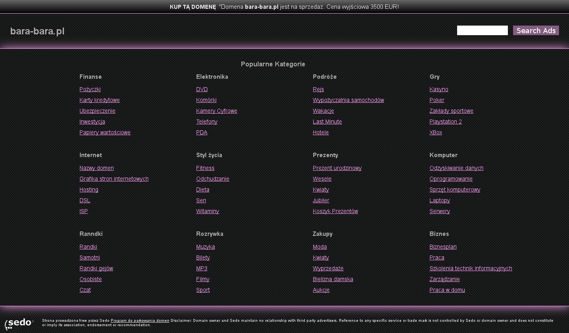Select the Odchudzanie link
Screen dimensions: 569x333
tap(213, 179)
